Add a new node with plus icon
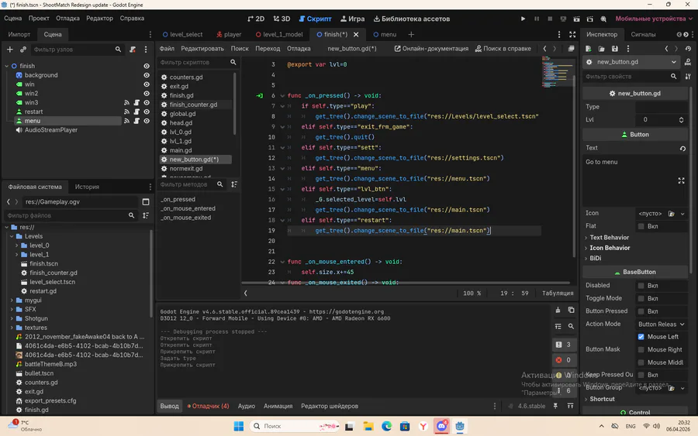This screenshot has height=436, width=698. [x=10, y=50]
